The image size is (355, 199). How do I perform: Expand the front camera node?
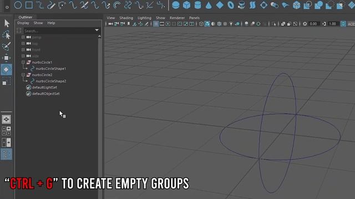pyautogui.click(x=23, y=50)
